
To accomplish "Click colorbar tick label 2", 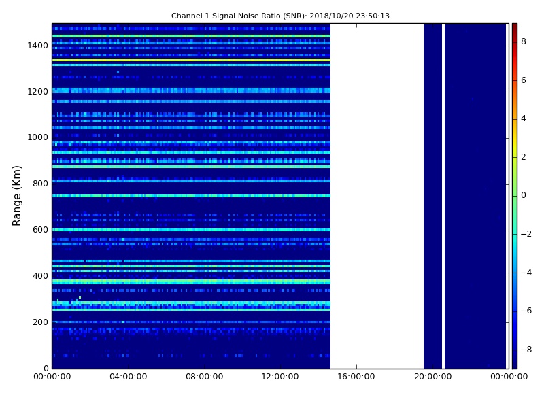I will 524,157.
